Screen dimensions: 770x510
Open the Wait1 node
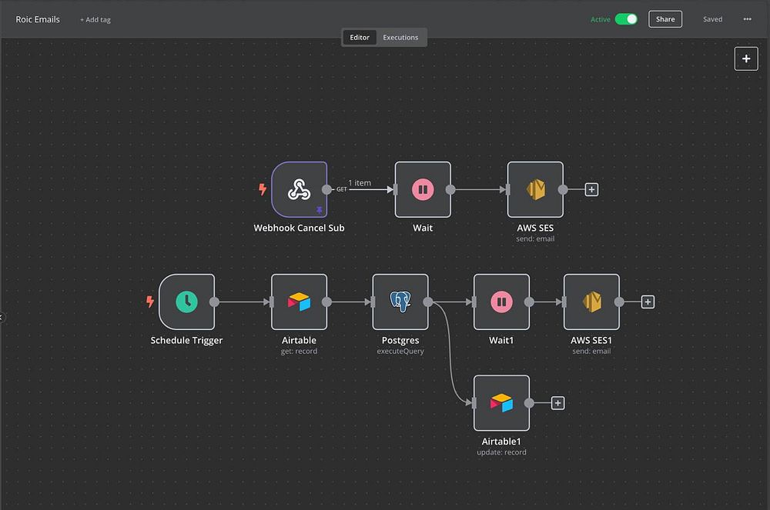pyautogui.click(x=501, y=302)
